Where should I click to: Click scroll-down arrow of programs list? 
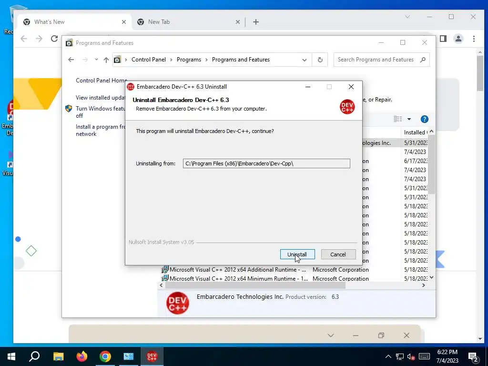tap(431, 277)
